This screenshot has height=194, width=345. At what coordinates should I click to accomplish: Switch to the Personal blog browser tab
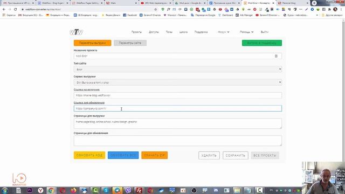293,3
